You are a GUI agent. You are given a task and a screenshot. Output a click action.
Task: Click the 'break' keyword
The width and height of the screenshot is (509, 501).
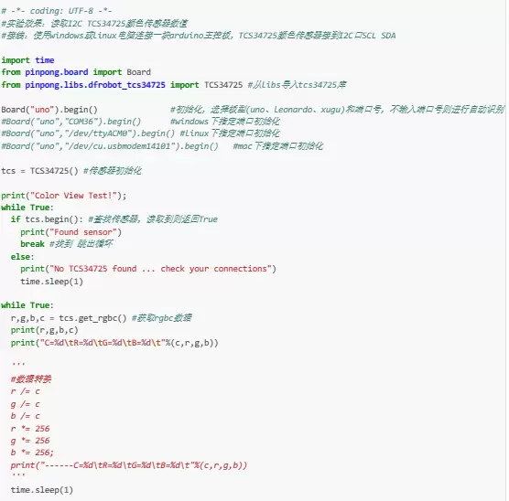(32, 244)
